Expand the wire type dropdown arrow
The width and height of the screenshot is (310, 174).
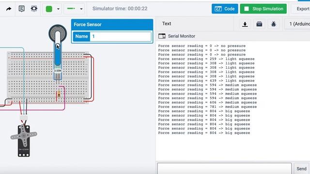(x=81, y=9)
